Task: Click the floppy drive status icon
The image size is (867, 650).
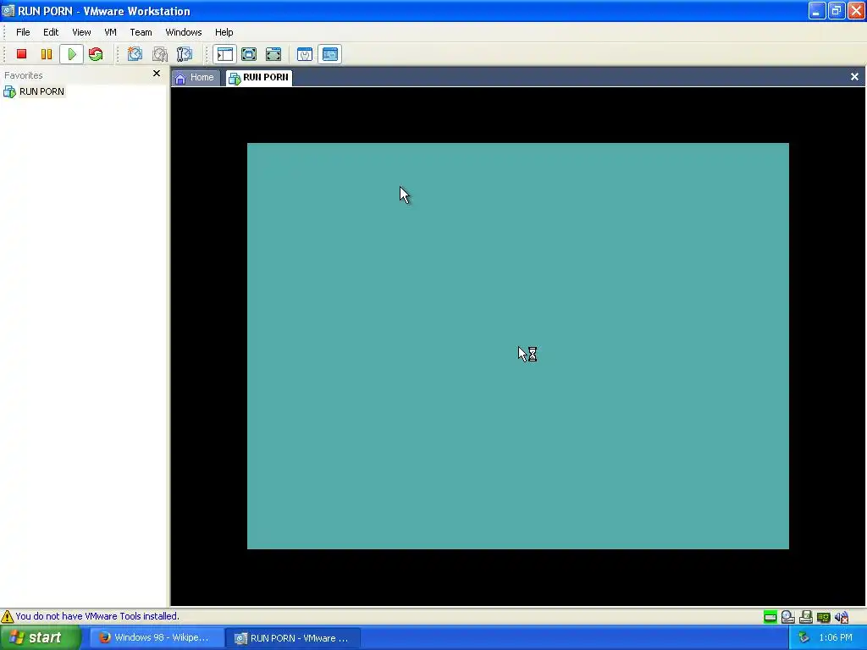Action: [x=806, y=617]
